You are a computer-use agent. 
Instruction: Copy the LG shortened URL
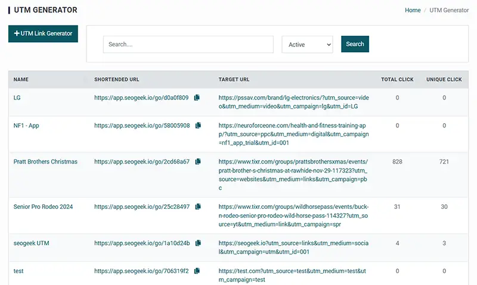tap(197, 98)
